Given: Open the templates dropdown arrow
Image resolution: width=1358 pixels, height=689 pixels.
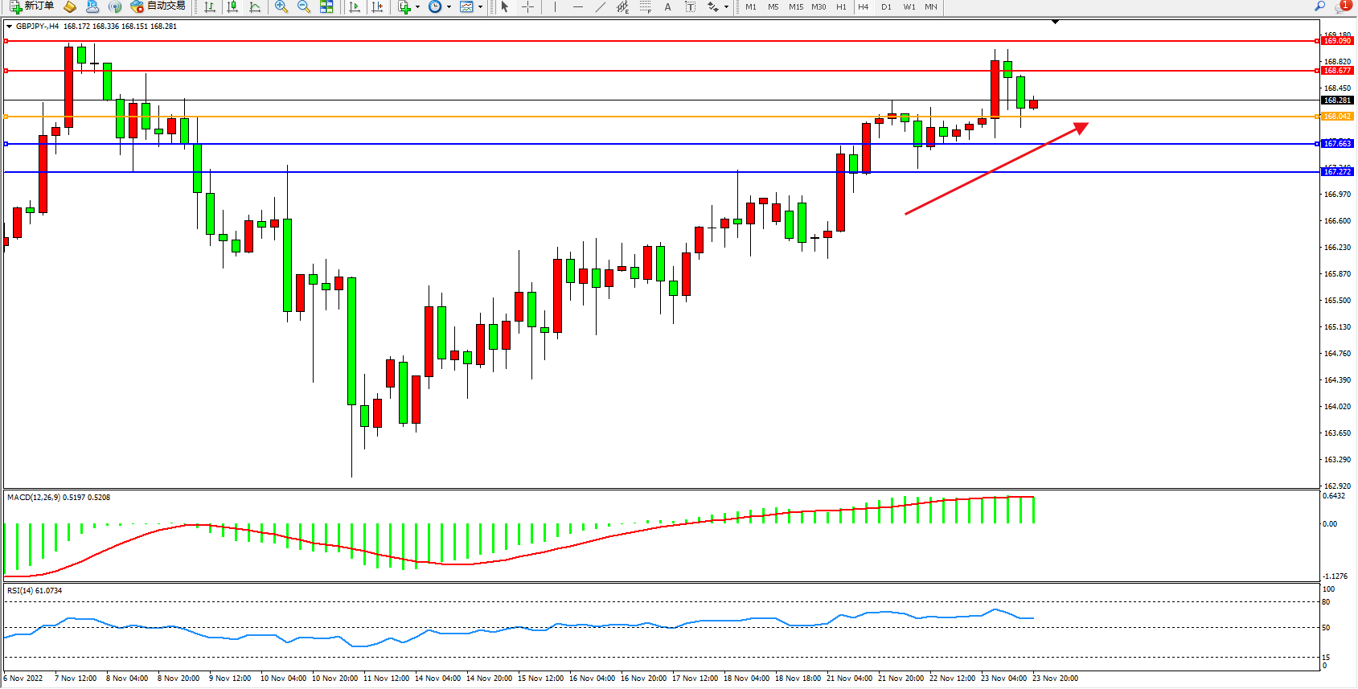Looking at the screenshot, I should 480,6.
